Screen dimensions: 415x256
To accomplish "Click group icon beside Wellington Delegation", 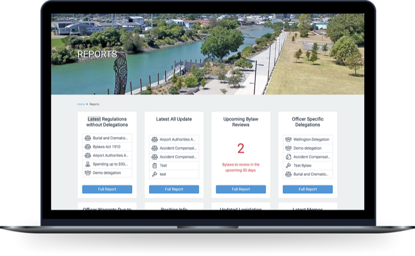I will coord(288,139).
